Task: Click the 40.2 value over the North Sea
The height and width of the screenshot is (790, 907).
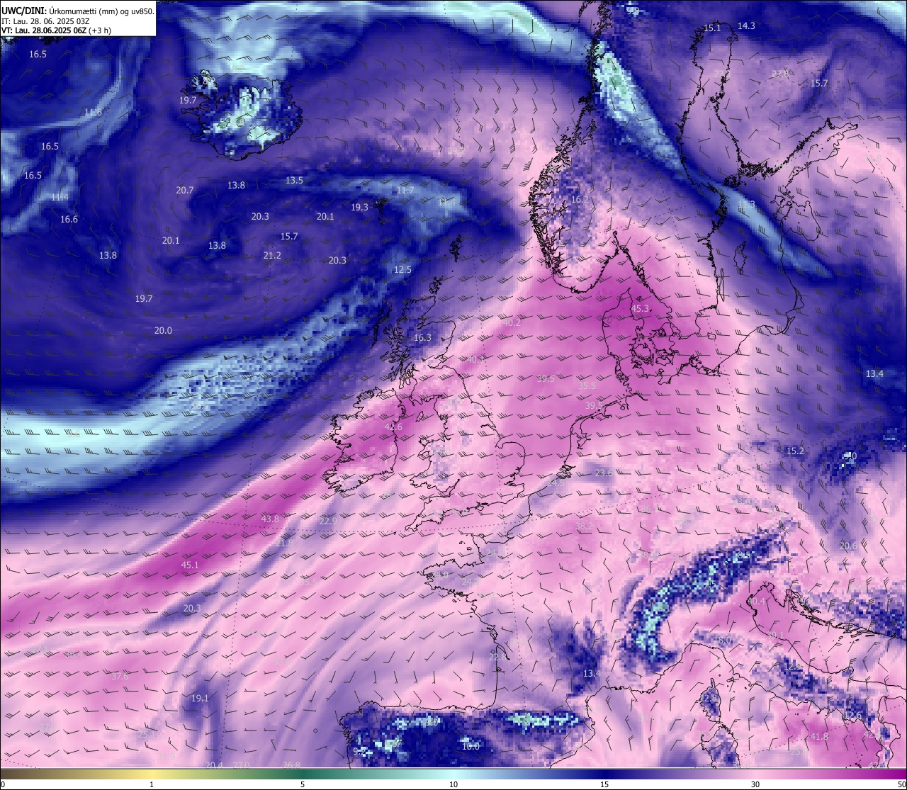Action: (x=512, y=322)
